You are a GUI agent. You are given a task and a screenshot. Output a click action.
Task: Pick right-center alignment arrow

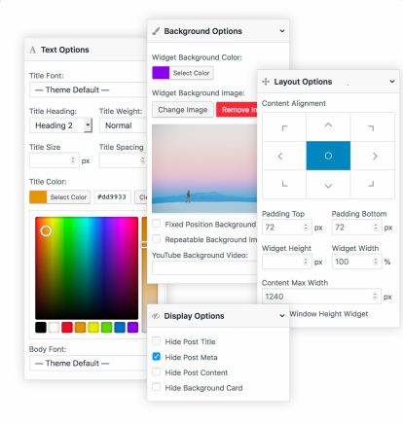click(375, 156)
